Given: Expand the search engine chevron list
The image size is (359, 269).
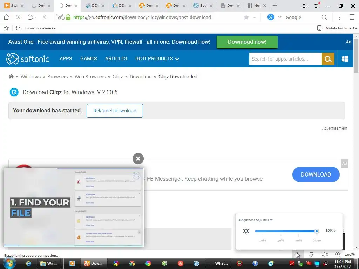Looking at the screenshot, I should point(279,17).
